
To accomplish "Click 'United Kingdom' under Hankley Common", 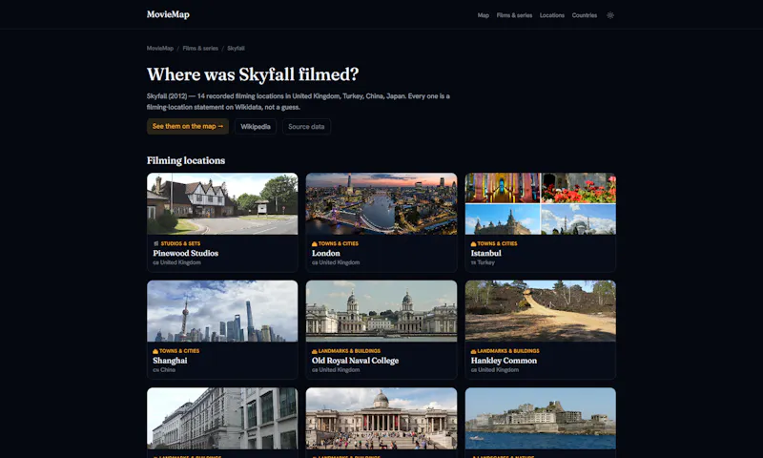I will (498, 369).
